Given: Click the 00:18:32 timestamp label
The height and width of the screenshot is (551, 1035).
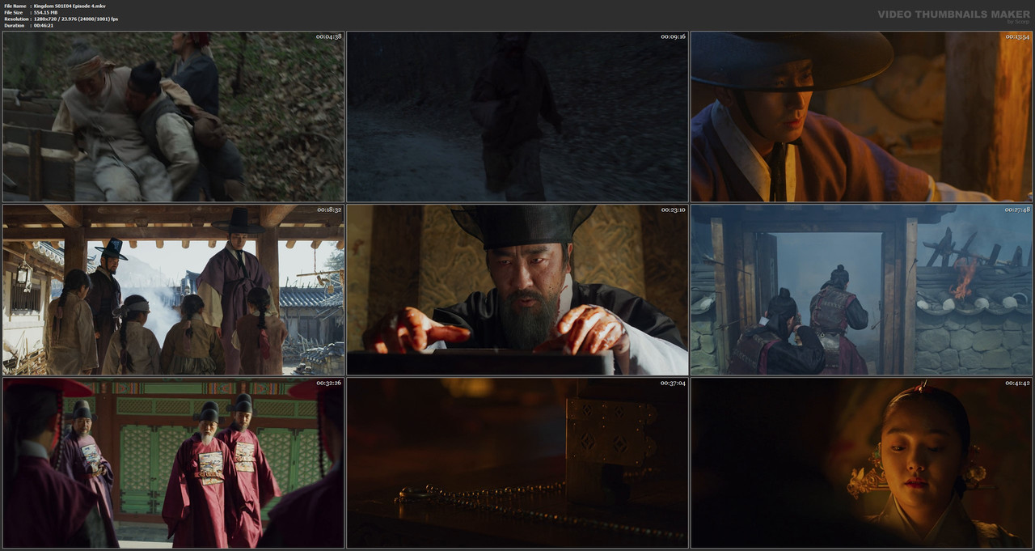Looking at the screenshot, I should click(328, 210).
